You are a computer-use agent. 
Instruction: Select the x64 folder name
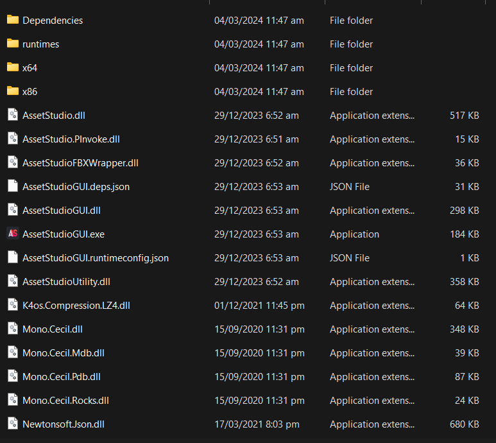click(30, 68)
